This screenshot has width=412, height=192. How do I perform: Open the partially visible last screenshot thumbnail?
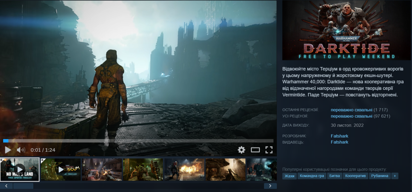262,169
